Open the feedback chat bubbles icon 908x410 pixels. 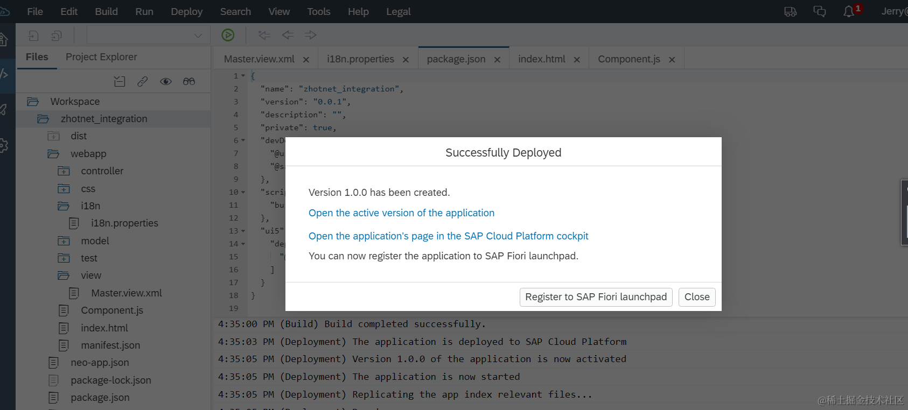pyautogui.click(x=819, y=11)
